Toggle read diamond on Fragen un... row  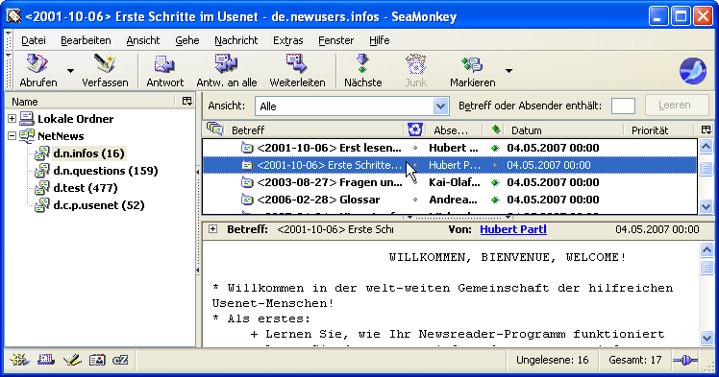tap(495, 182)
